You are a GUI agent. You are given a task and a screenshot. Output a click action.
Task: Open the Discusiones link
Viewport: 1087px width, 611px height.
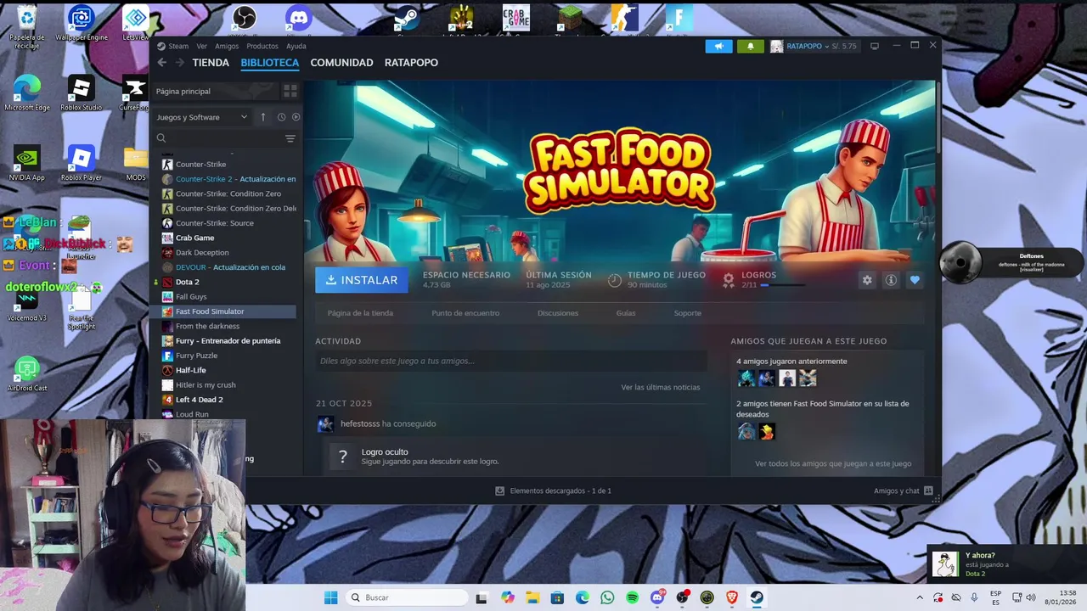coord(558,313)
